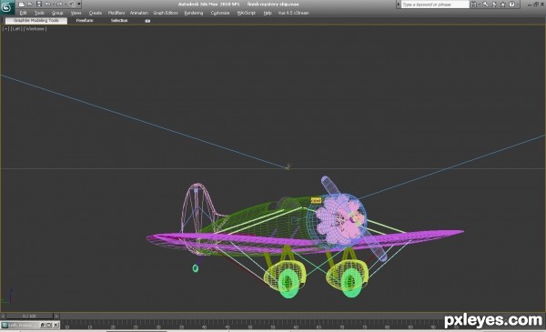Click the Redo arrow icon
The image size is (546, 332).
coord(59,5)
